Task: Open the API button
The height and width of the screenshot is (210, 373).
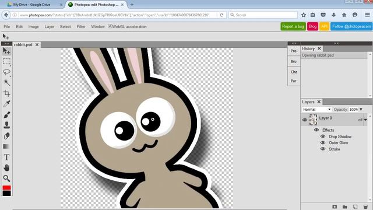Action: (324, 26)
